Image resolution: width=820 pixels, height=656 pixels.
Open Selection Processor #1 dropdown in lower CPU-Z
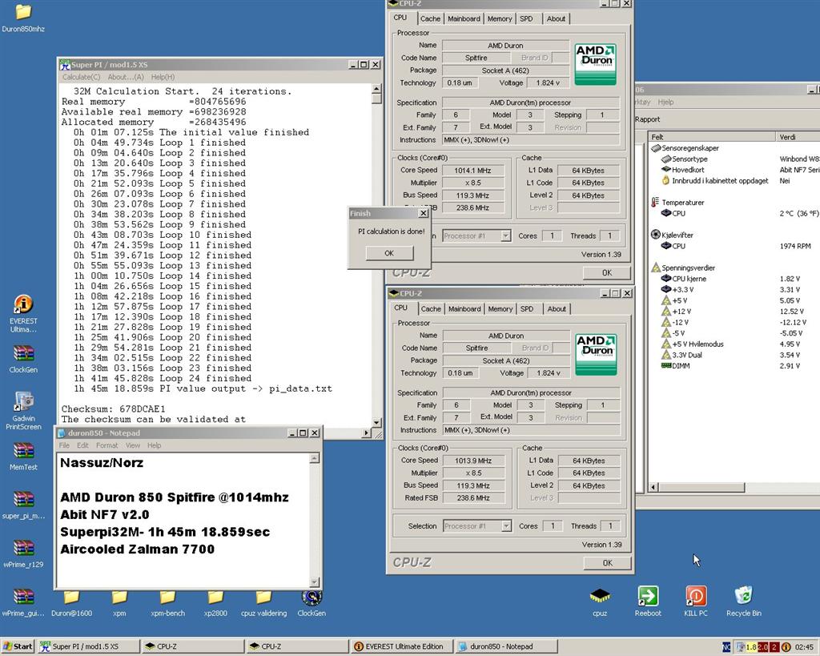coord(506,526)
